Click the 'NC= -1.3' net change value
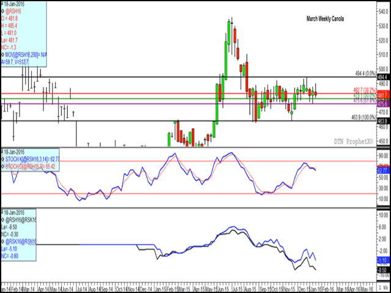This screenshot has height=293, width=391. [x=8, y=48]
